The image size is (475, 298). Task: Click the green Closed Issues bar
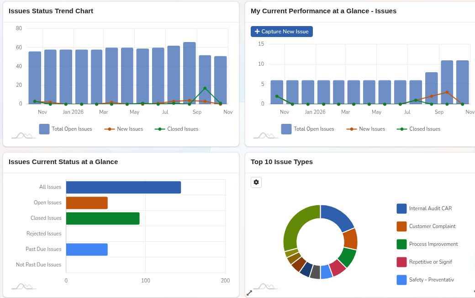103,218
